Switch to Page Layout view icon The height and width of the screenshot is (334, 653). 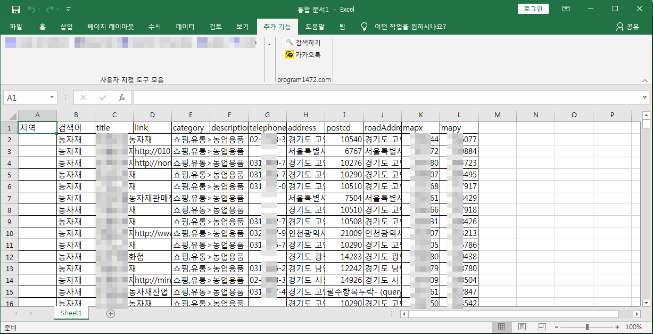pyautogui.click(x=522, y=327)
